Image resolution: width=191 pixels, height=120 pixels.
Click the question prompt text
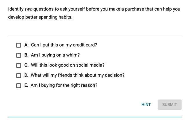coord(94,13)
